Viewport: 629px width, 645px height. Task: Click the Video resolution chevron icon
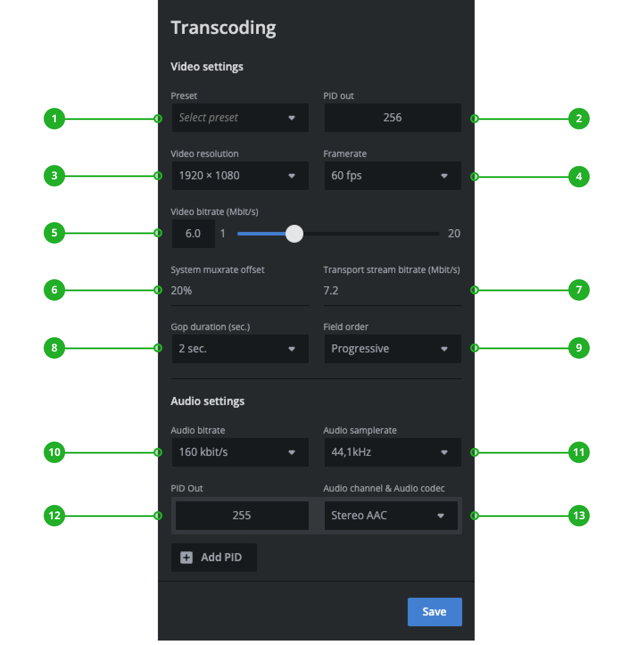292,176
